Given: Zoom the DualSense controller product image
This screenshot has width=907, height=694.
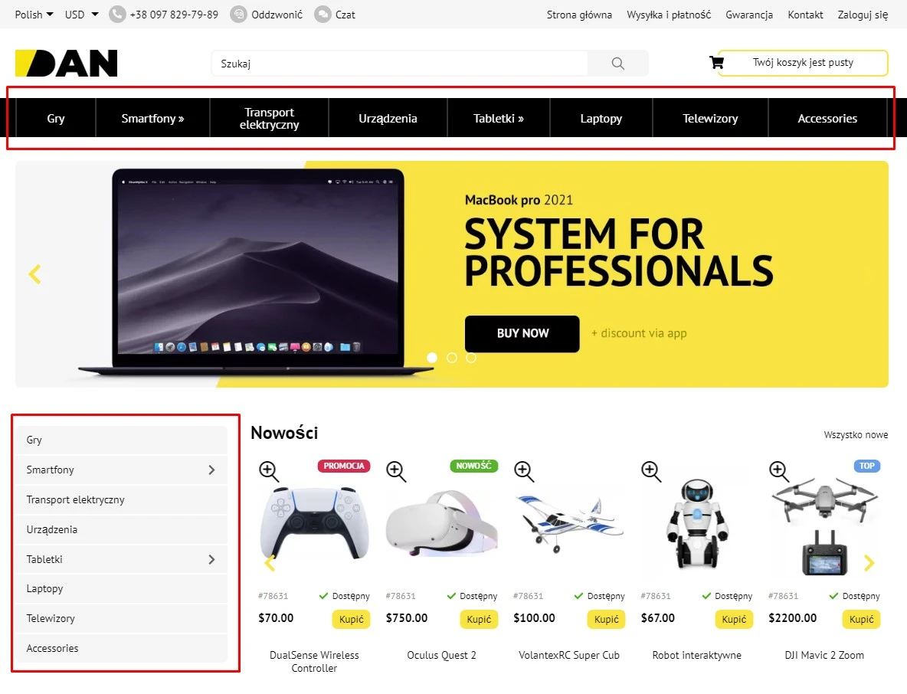Looking at the screenshot, I should (x=269, y=471).
